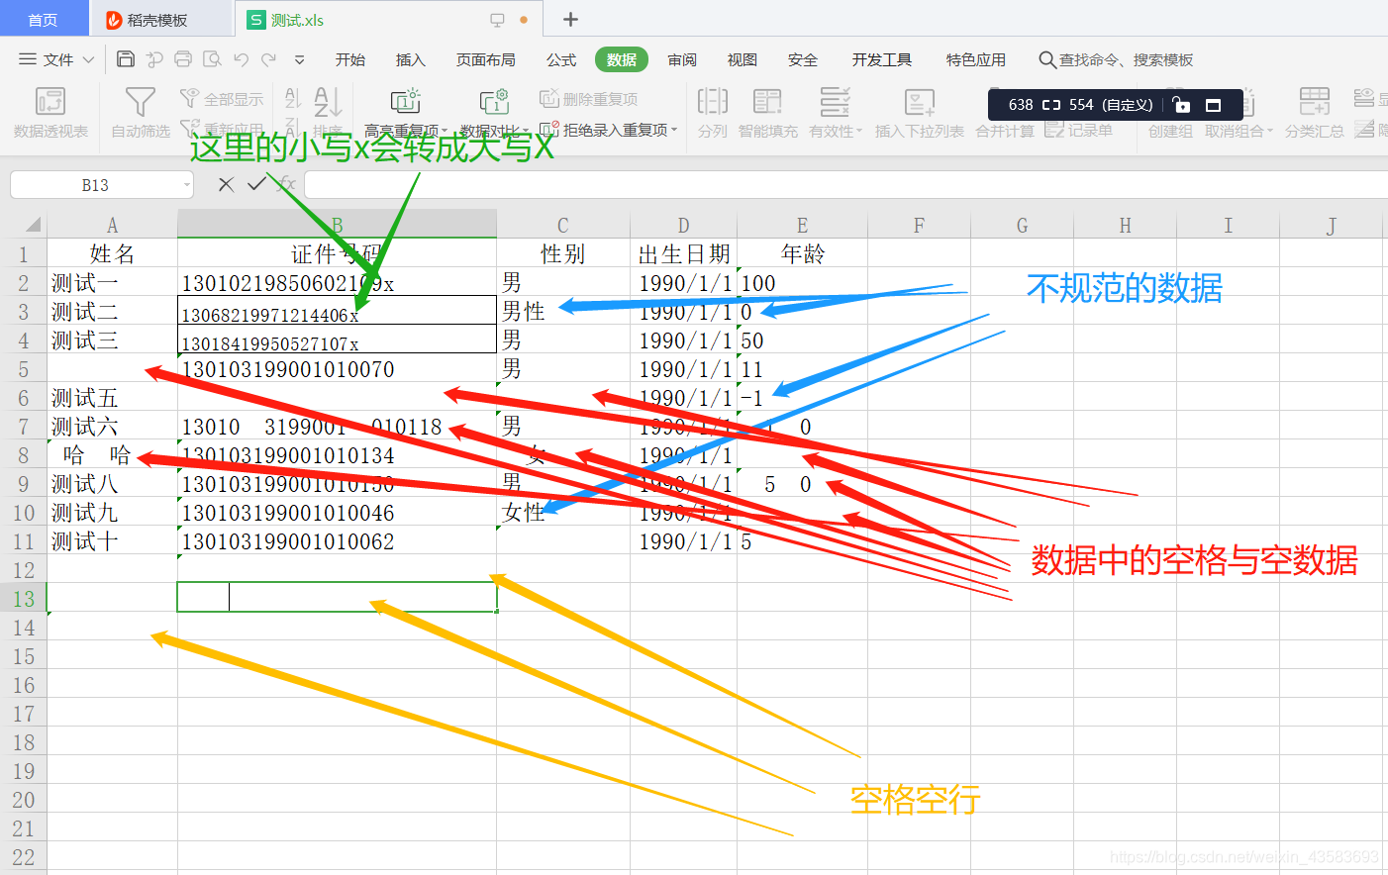Open the 插入 ribbon tab
Image resolution: width=1388 pixels, height=875 pixels.
click(x=411, y=59)
